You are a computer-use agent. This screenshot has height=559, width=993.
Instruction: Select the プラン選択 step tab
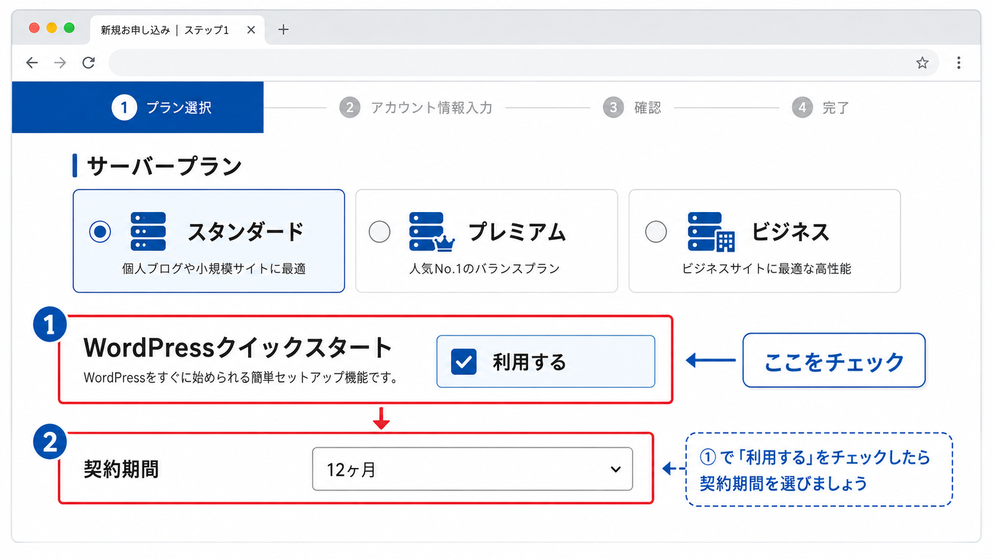[138, 108]
